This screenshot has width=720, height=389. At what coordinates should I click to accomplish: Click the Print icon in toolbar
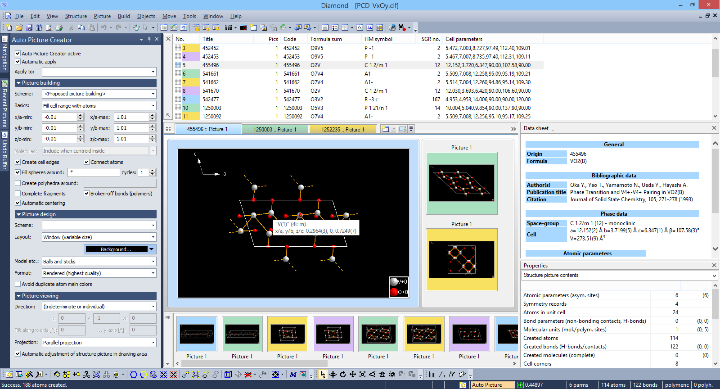59,27
